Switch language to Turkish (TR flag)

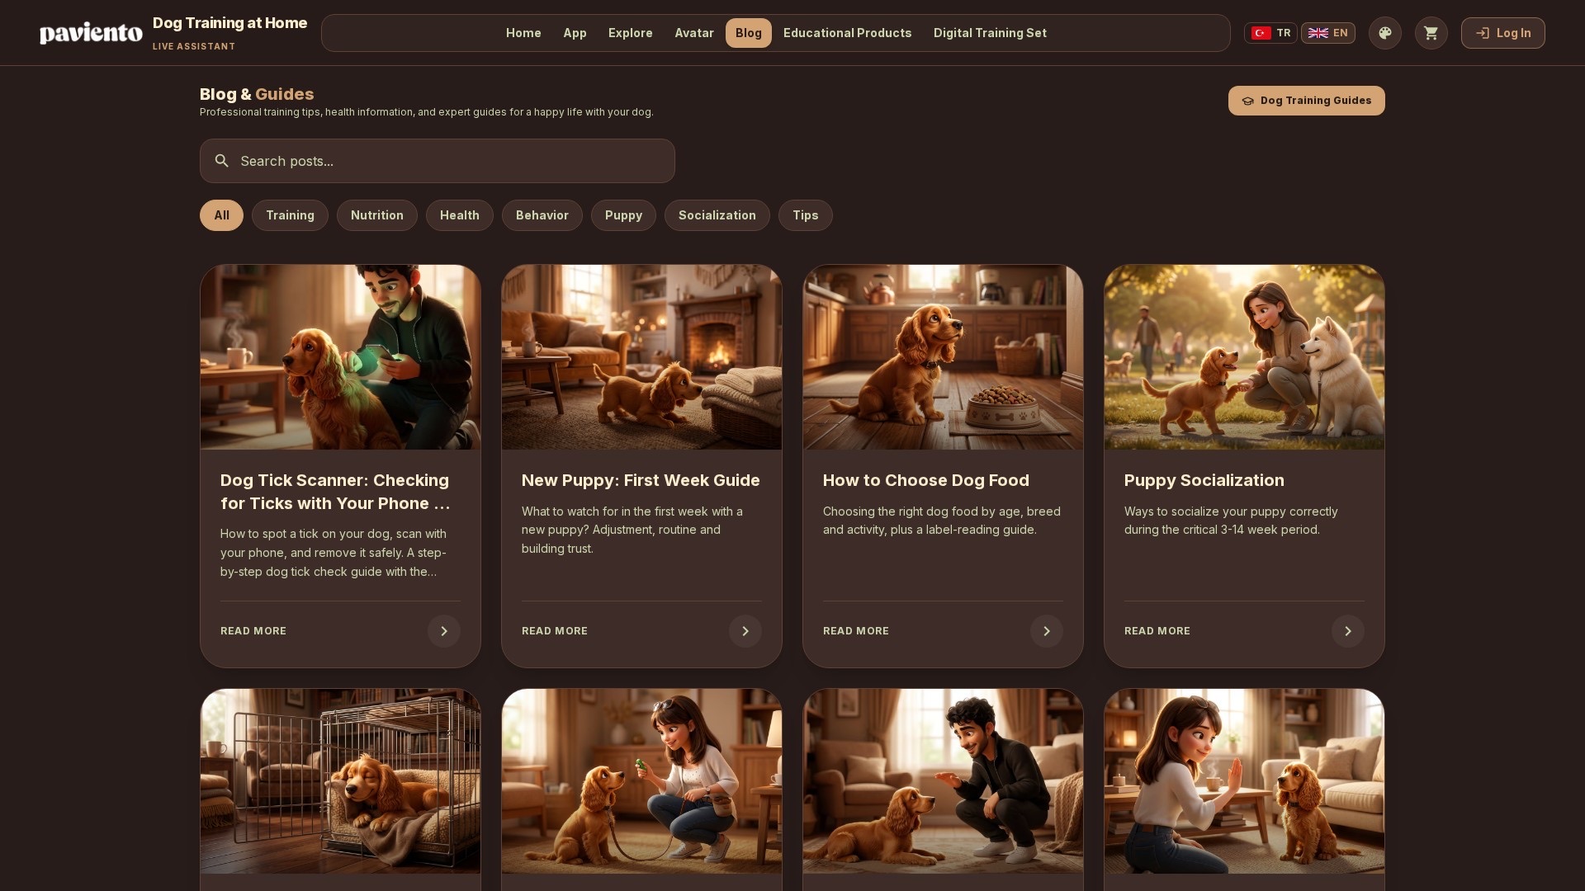click(1270, 33)
